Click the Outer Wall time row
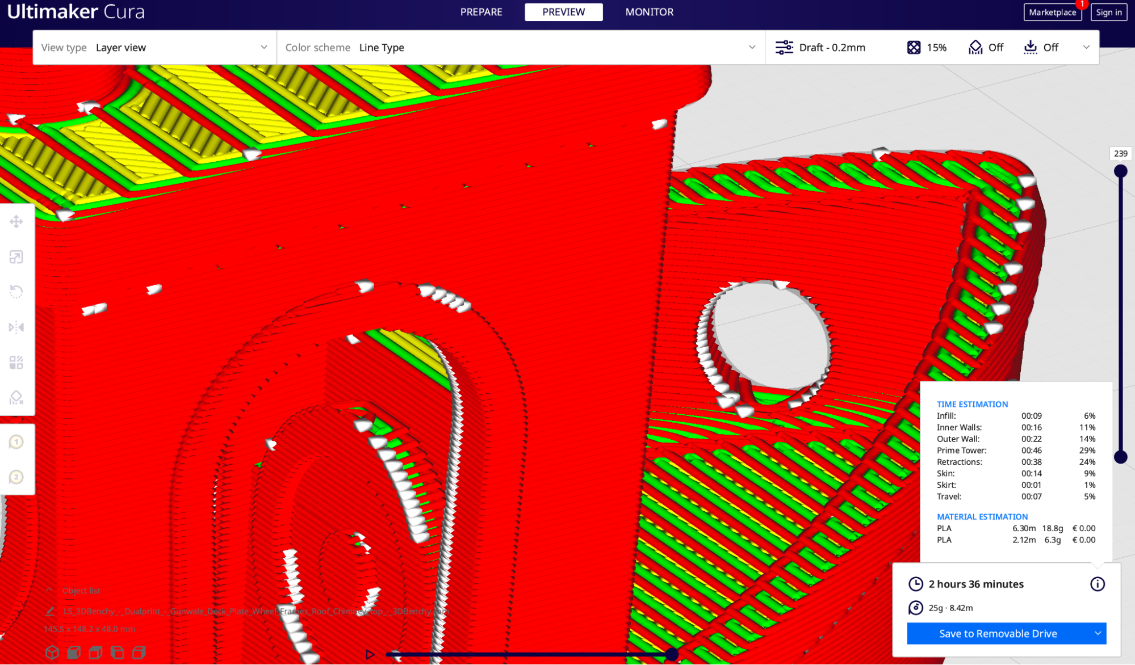The width and height of the screenshot is (1135, 665). pyautogui.click(x=1016, y=439)
